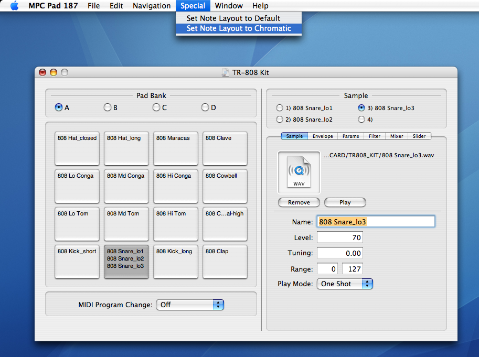Select the 808 Hat_closed pad

tap(77, 148)
